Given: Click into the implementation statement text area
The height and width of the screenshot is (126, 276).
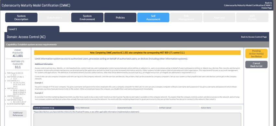Looking at the screenshot, I should [137, 119].
